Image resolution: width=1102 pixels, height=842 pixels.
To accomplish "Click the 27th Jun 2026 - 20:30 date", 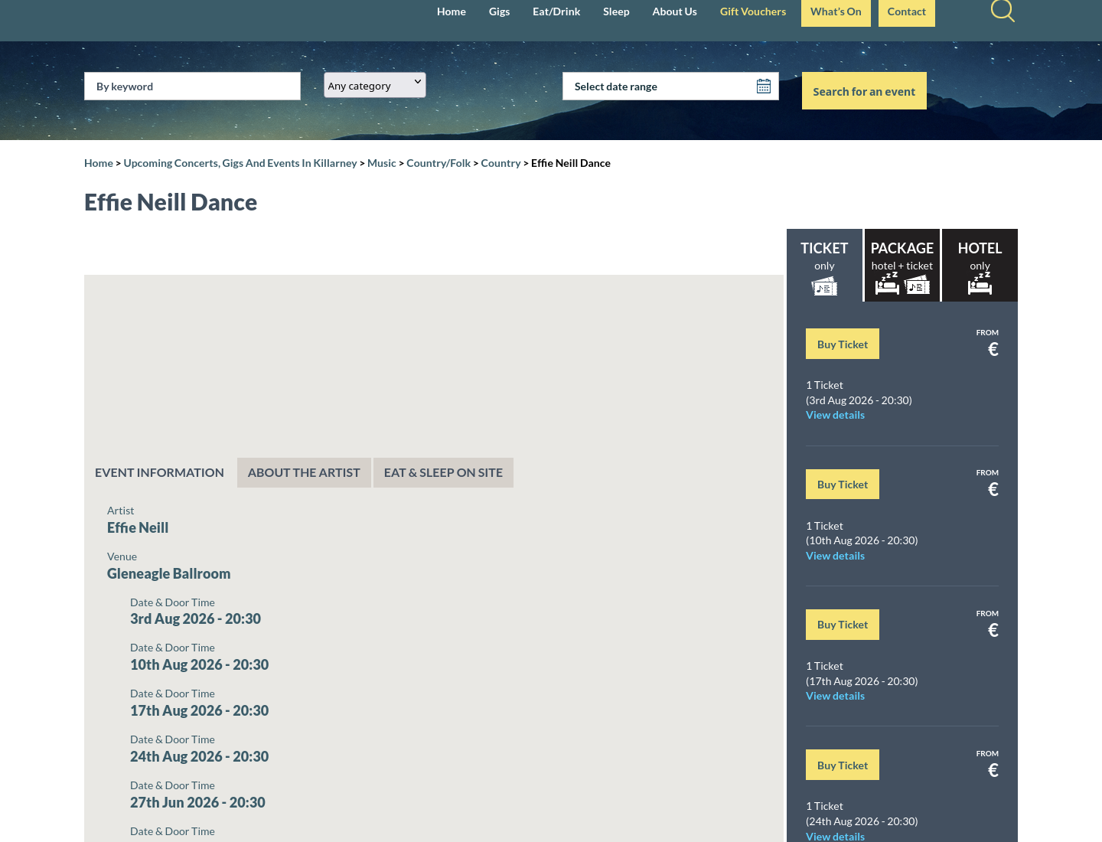I will pos(197,802).
